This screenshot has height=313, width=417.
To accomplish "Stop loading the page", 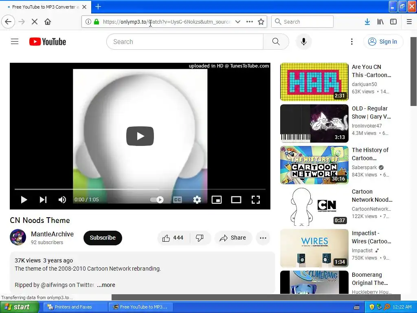I will coord(35,22).
